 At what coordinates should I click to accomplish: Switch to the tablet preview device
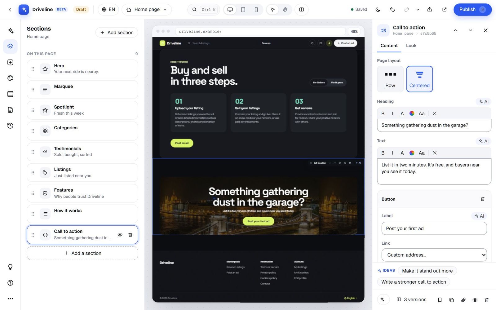(243, 10)
